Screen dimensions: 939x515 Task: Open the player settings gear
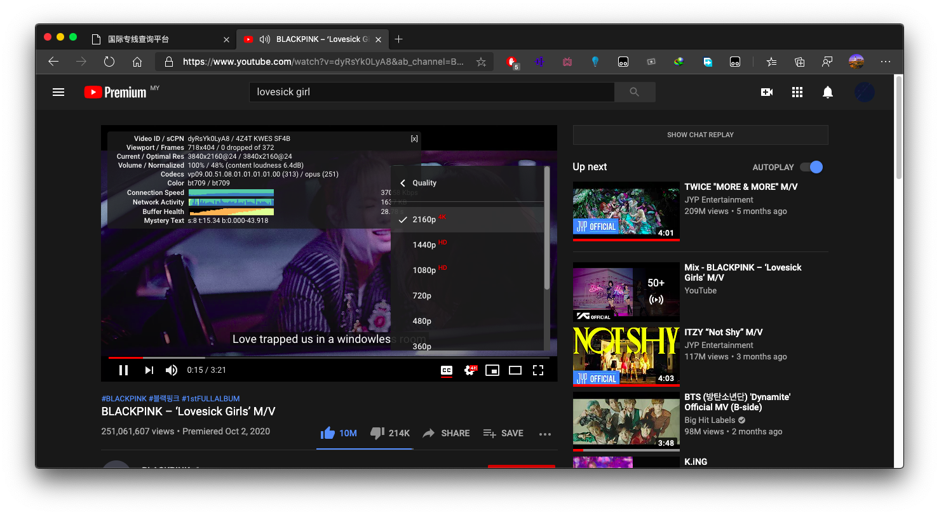click(471, 370)
